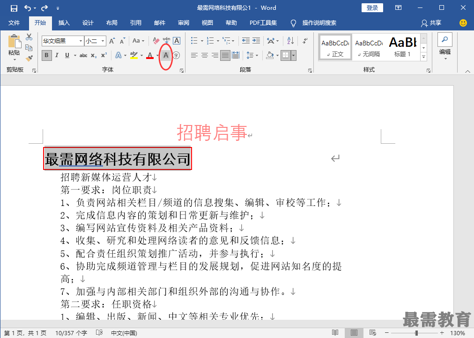474x338 pixels.
Task: Click the Cut scissors icon
Action: [x=29, y=37]
